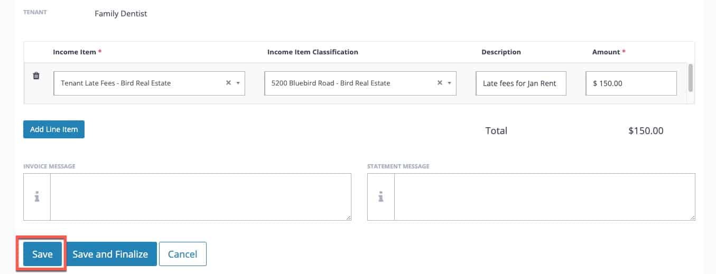Click the Amount field showing $ 150.00
The image size is (716, 274).
pyautogui.click(x=631, y=83)
